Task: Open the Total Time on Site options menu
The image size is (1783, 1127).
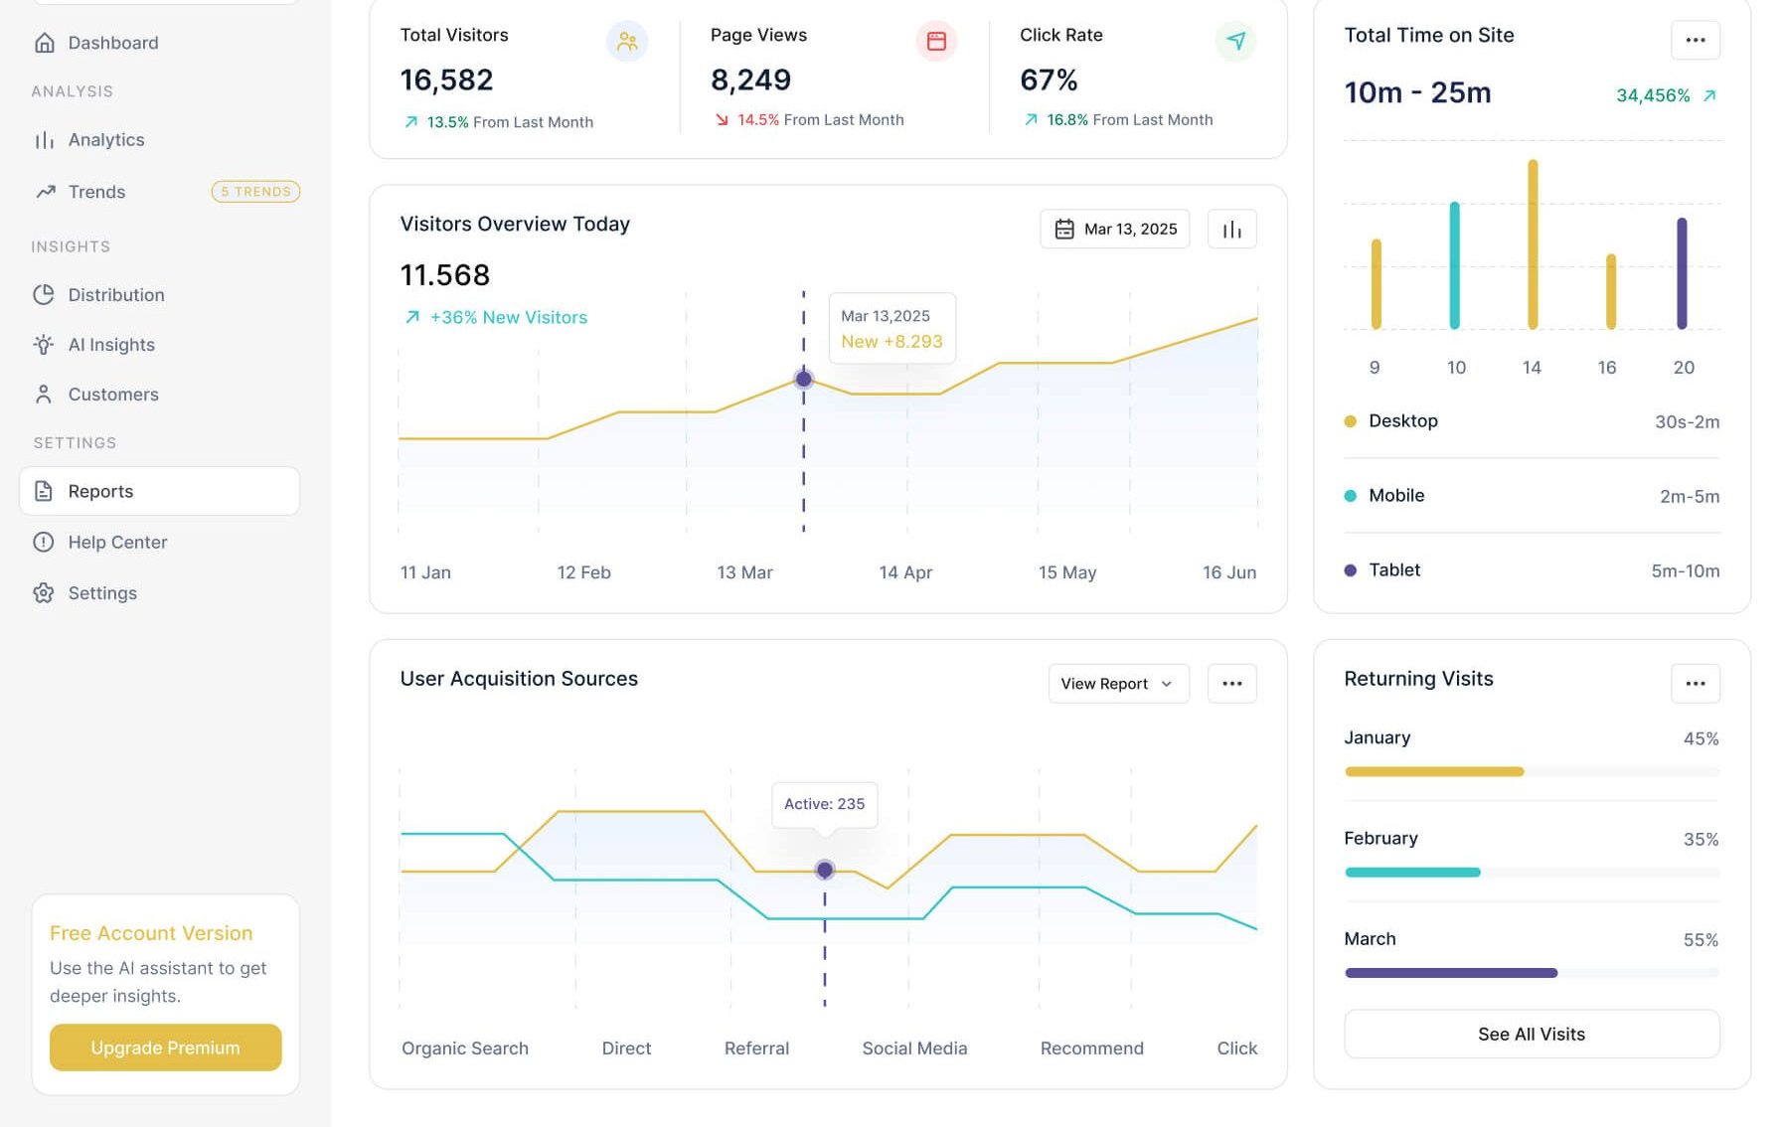Action: coord(1695,41)
